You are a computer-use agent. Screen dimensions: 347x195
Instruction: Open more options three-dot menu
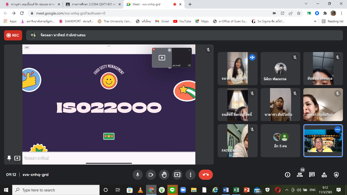[191, 175]
